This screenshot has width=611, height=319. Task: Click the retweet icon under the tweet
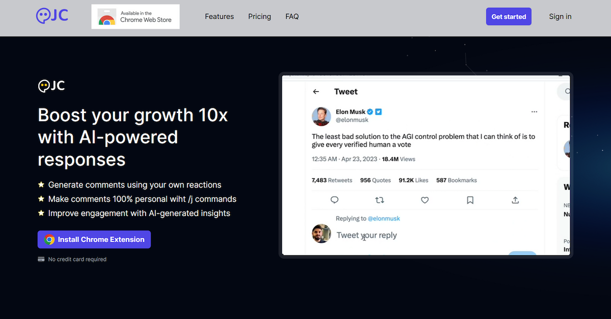tap(379, 200)
